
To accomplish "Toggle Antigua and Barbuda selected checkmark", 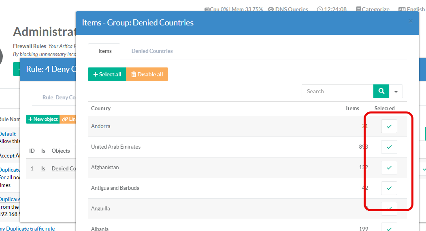I will pos(389,188).
